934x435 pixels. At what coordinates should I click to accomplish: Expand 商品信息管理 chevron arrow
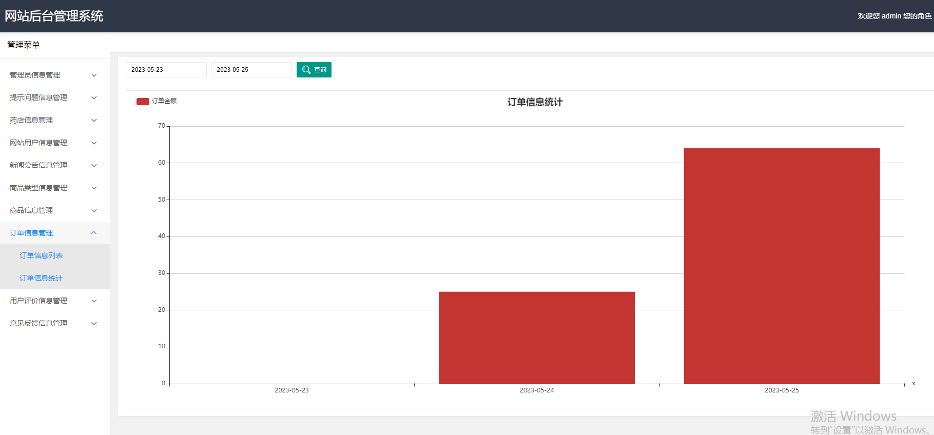click(x=94, y=210)
